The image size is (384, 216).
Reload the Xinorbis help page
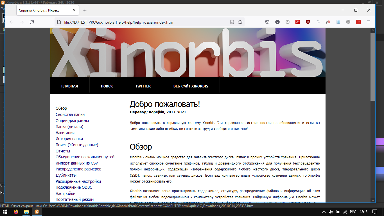(32, 22)
